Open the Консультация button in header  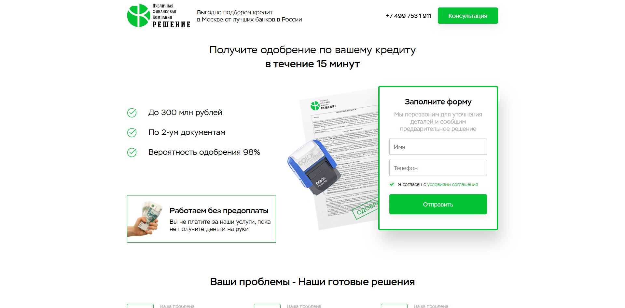coord(468,16)
